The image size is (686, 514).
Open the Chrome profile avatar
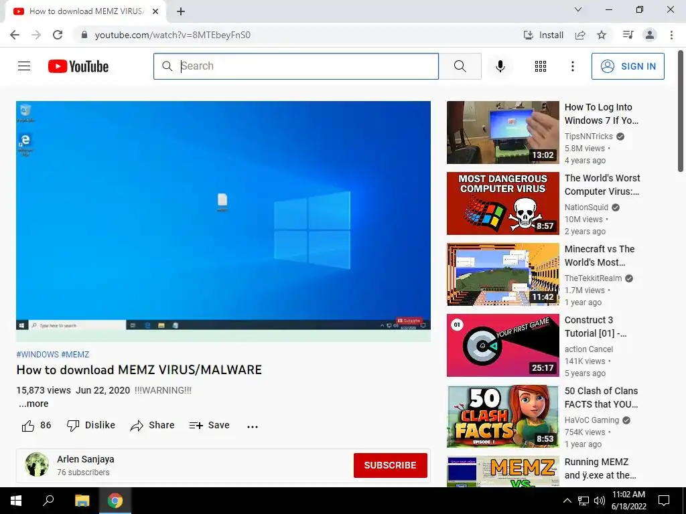click(x=650, y=35)
